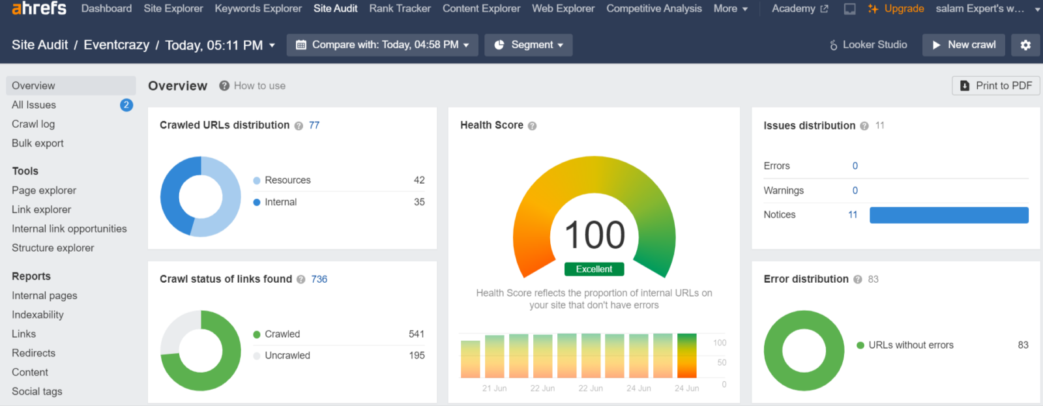Click help icon beside Crawled URLs distribution

(299, 126)
